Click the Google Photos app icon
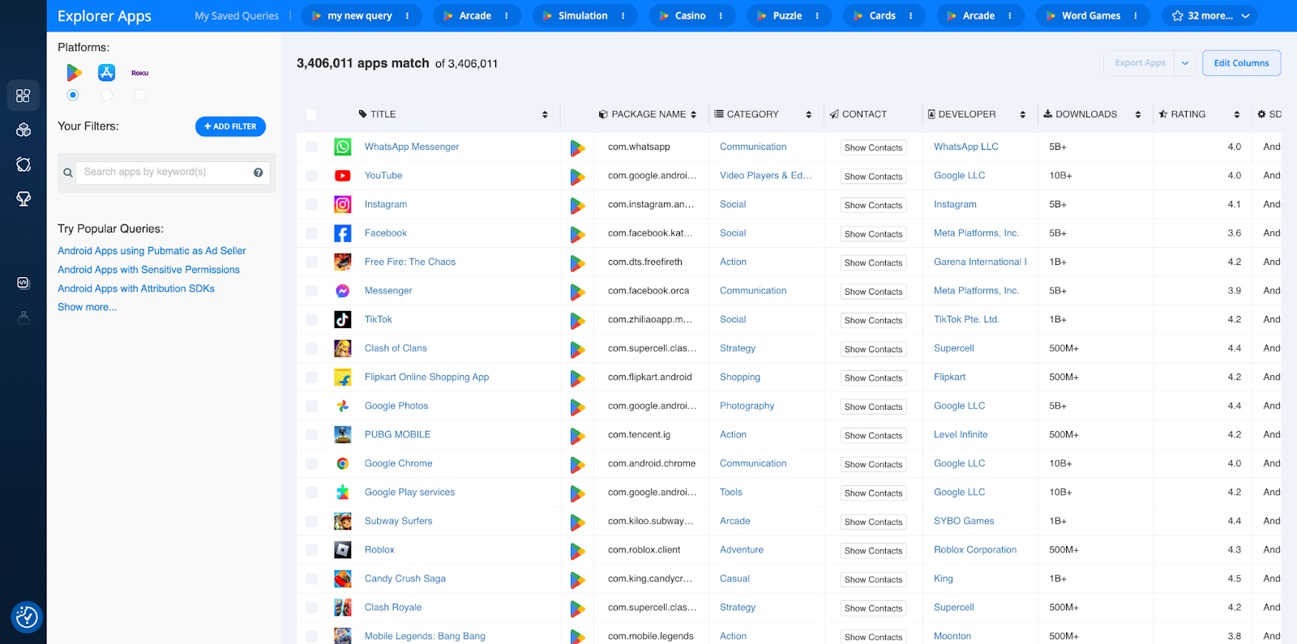1297x644 pixels. [343, 406]
